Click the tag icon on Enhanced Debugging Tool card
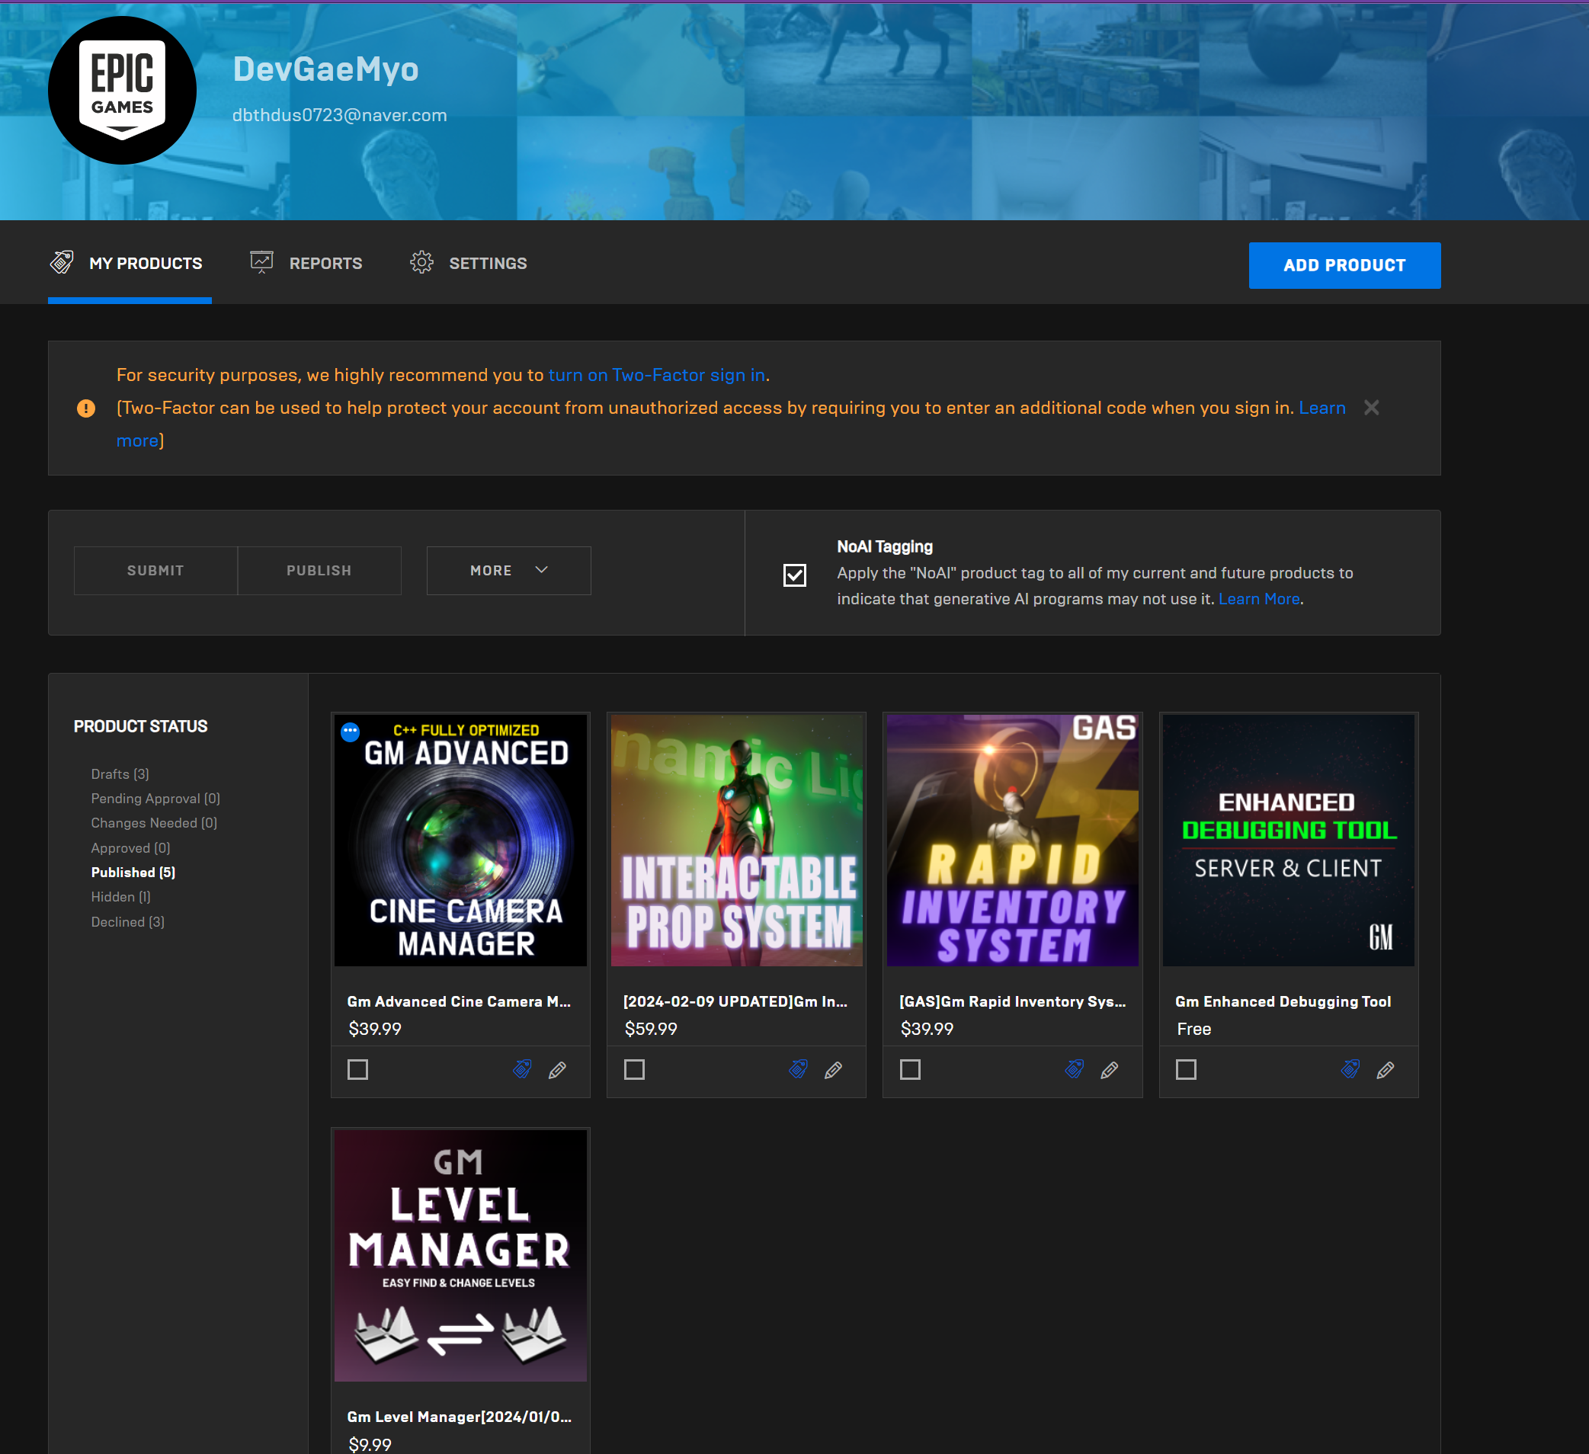 1350,1069
